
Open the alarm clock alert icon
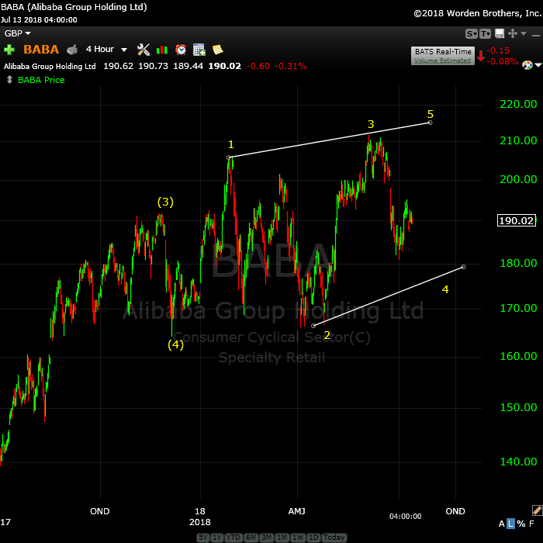coord(181,50)
